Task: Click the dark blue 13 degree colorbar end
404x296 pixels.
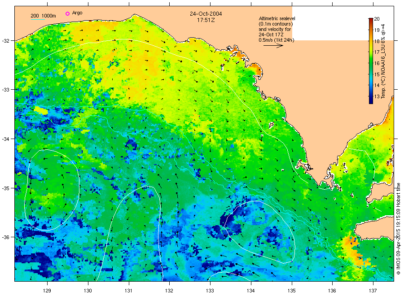Action: 371,99
